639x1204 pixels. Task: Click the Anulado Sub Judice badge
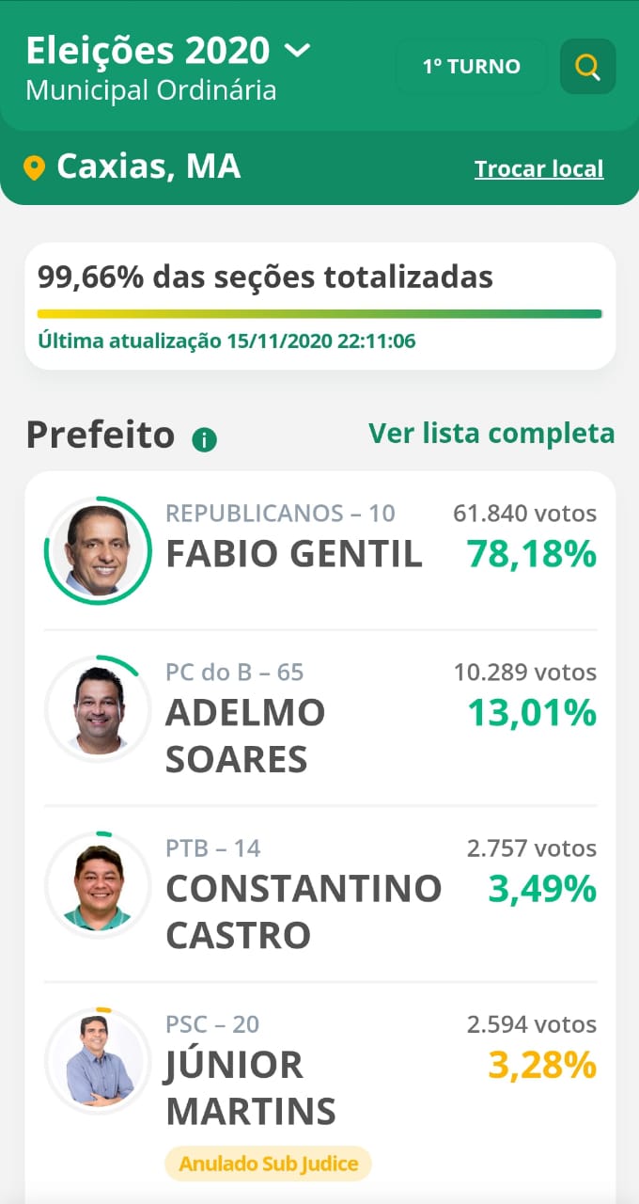pos(268,1164)
